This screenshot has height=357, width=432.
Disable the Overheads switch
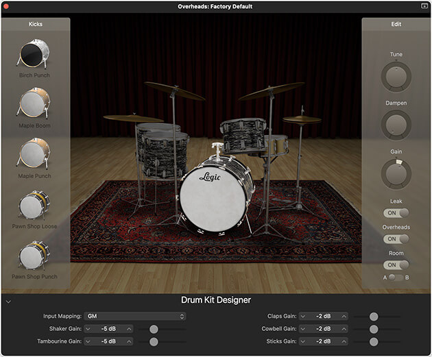[x=396, y=239]
